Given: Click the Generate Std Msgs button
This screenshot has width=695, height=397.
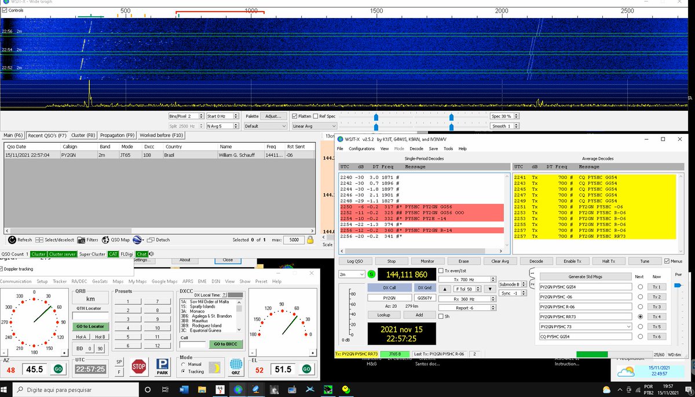Looking at the screenshot, I should pyautogui.click(x=586, y=276).
